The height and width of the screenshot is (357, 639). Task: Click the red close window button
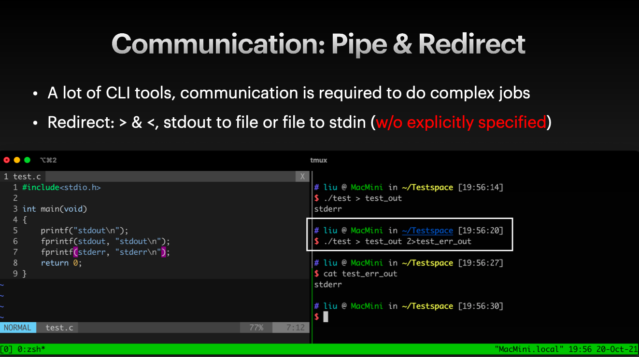[7, 160]
